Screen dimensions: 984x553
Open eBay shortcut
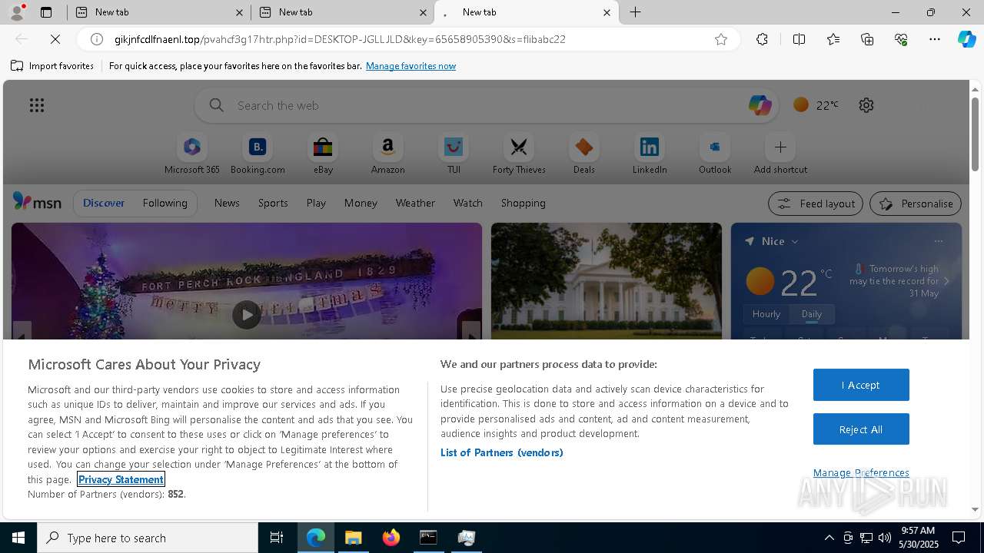(323, 154)
